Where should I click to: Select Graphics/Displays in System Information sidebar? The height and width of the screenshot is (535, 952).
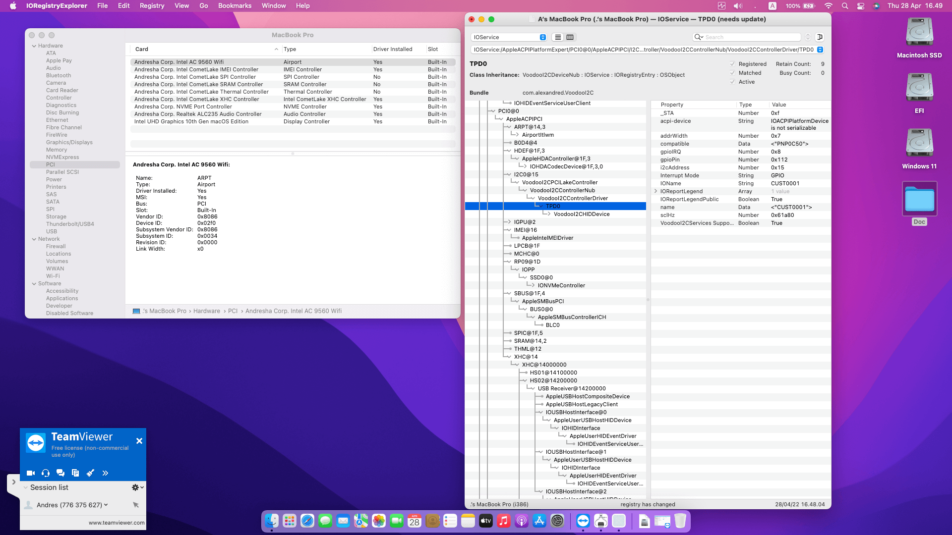tap(69, 143)
